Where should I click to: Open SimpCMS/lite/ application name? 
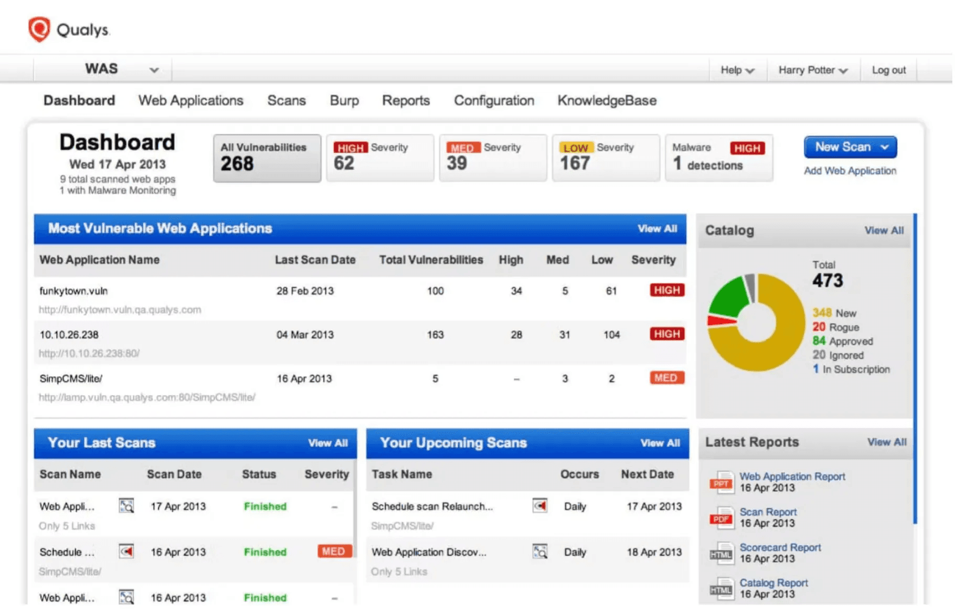(71, 379)
